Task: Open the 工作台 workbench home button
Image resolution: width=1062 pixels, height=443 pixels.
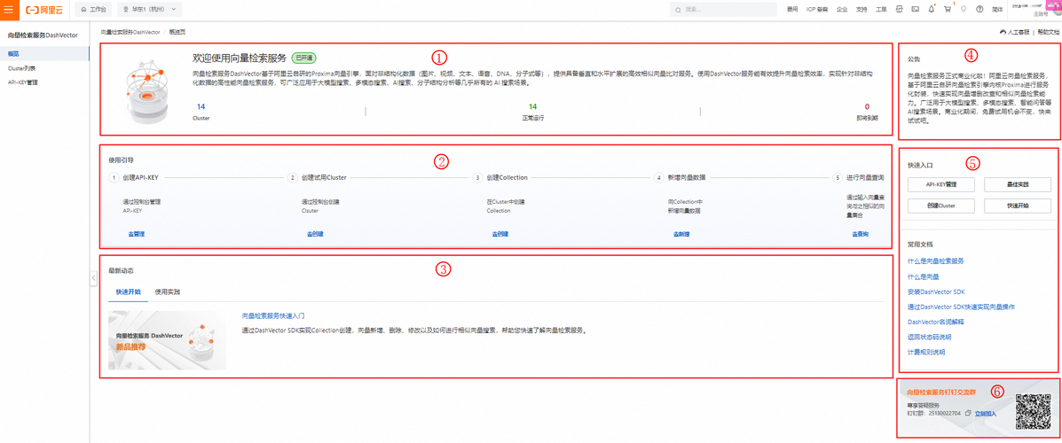Action: (92, 10)
